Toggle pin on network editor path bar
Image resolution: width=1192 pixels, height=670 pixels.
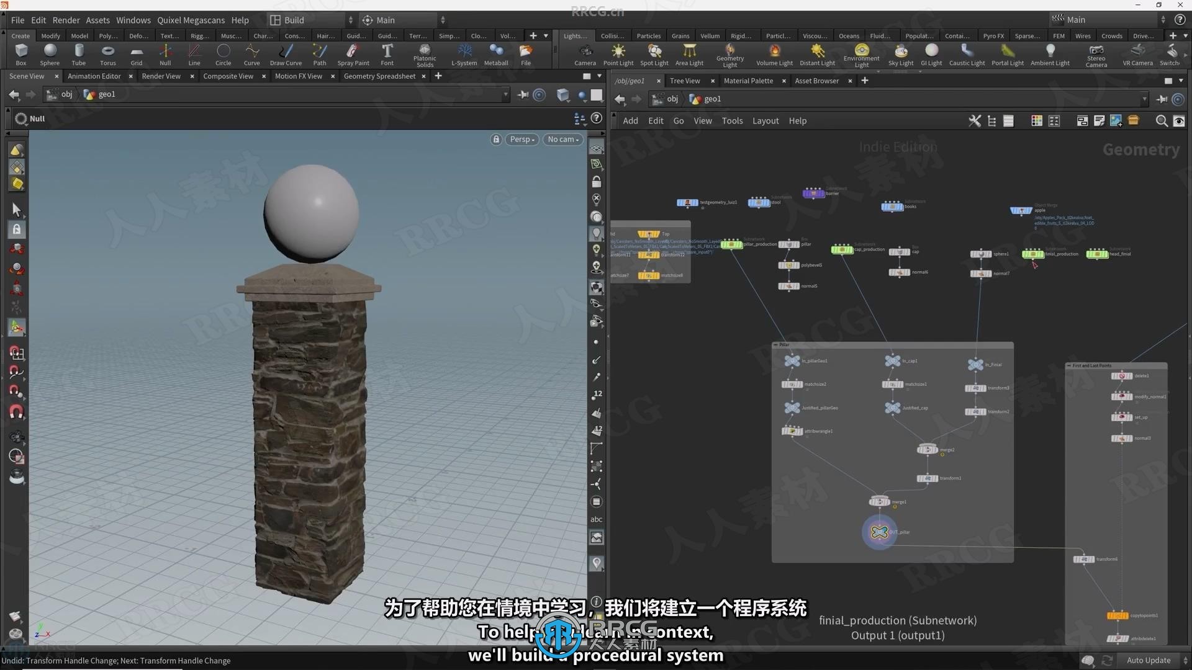1162,99
